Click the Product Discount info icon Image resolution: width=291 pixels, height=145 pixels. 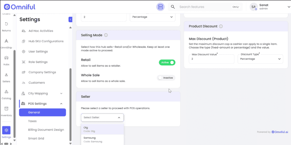[221, 26]
